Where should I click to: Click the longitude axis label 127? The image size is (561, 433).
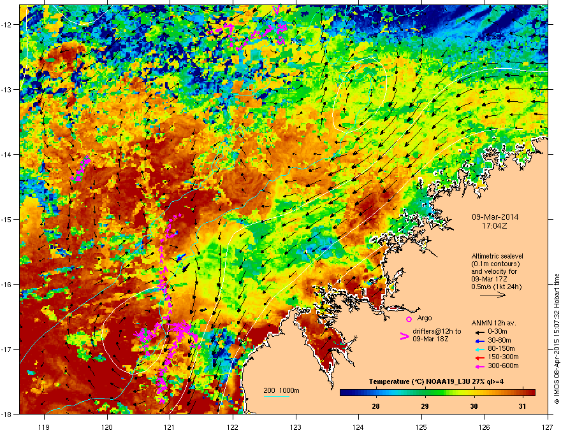point(548,427)
